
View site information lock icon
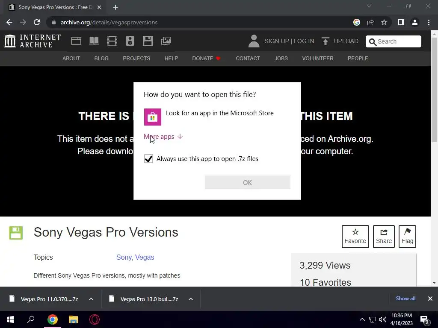[x=54, y=22]
